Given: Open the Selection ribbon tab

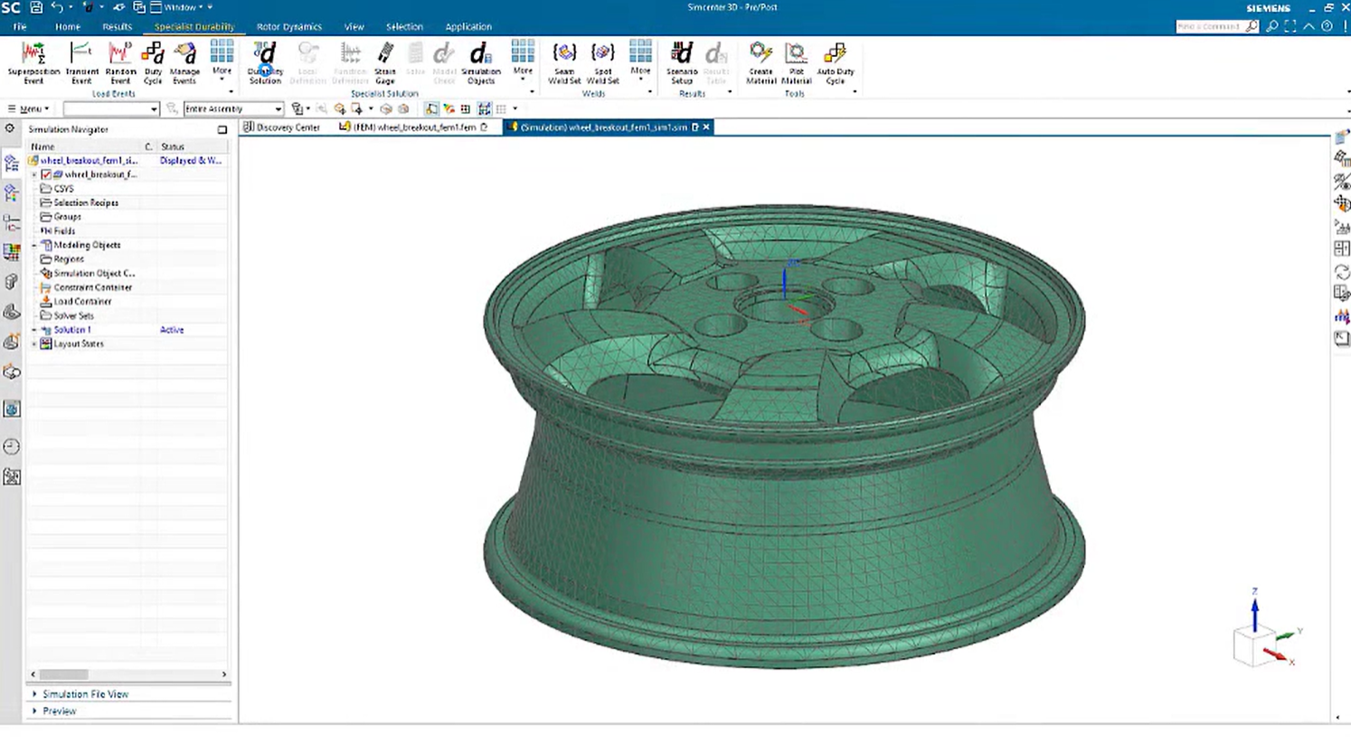Looking at the screenshot, I should pyautogui.click(x=404, y=27).
